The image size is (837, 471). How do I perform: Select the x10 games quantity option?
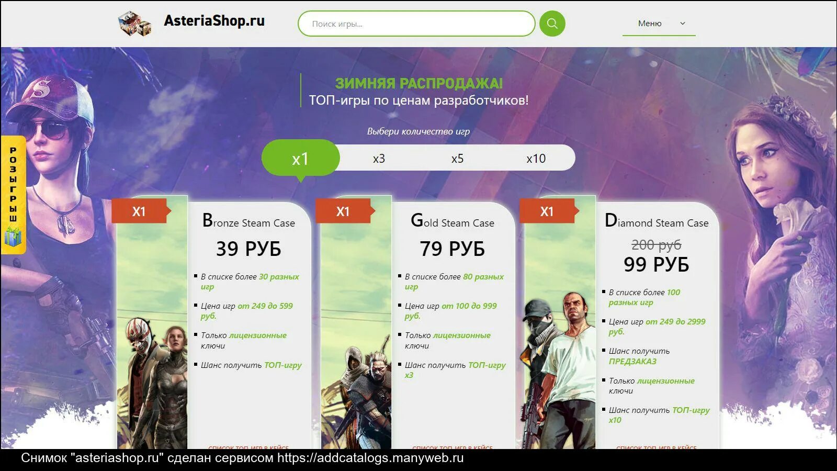click(536, 159)
